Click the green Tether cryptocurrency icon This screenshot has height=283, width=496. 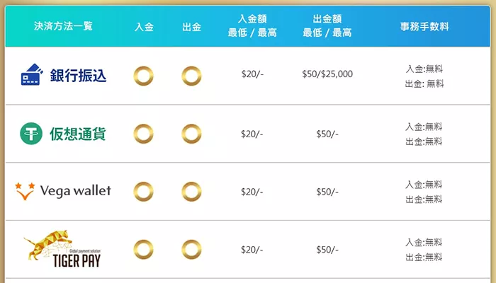tap(33, 133)
